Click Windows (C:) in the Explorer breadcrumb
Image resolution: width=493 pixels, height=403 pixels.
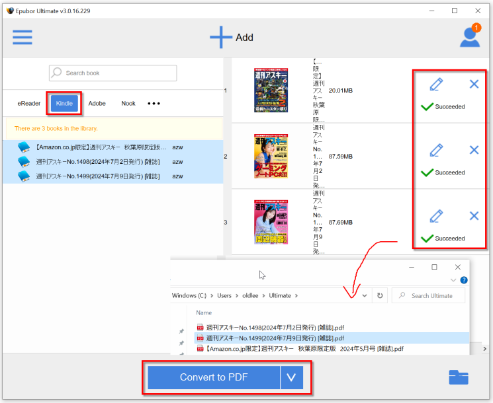pos(189,296)
